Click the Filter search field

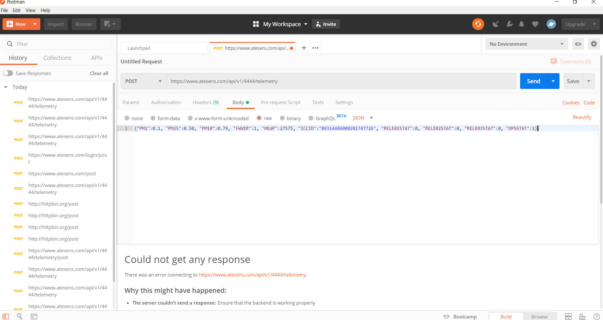(x=57, y=44)
